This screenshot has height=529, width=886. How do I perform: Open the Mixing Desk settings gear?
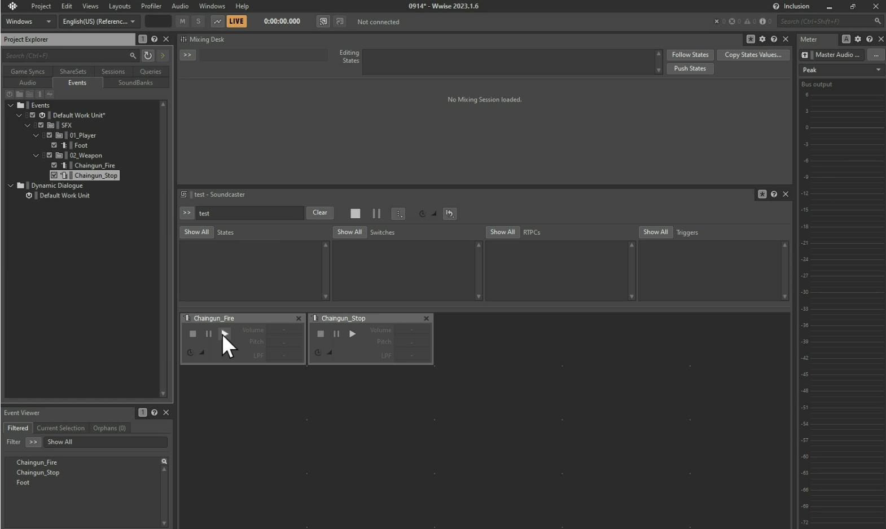pos(762,39)
